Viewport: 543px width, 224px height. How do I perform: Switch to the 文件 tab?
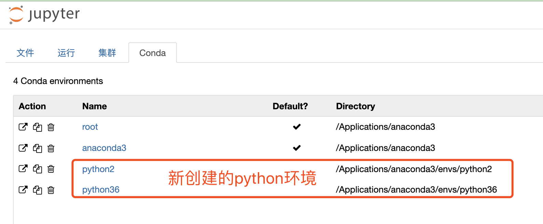(25, 53)
